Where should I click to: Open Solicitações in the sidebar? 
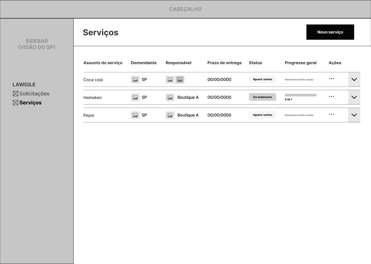coord(34,94)
